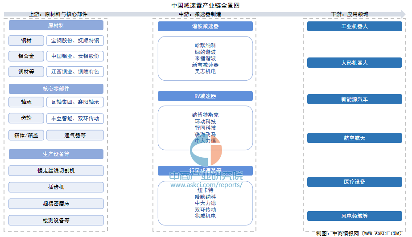The width and height of the screenshot is (412, 237).
Task: Select 新宝减速器 text
Action: (x=205, y=65)
